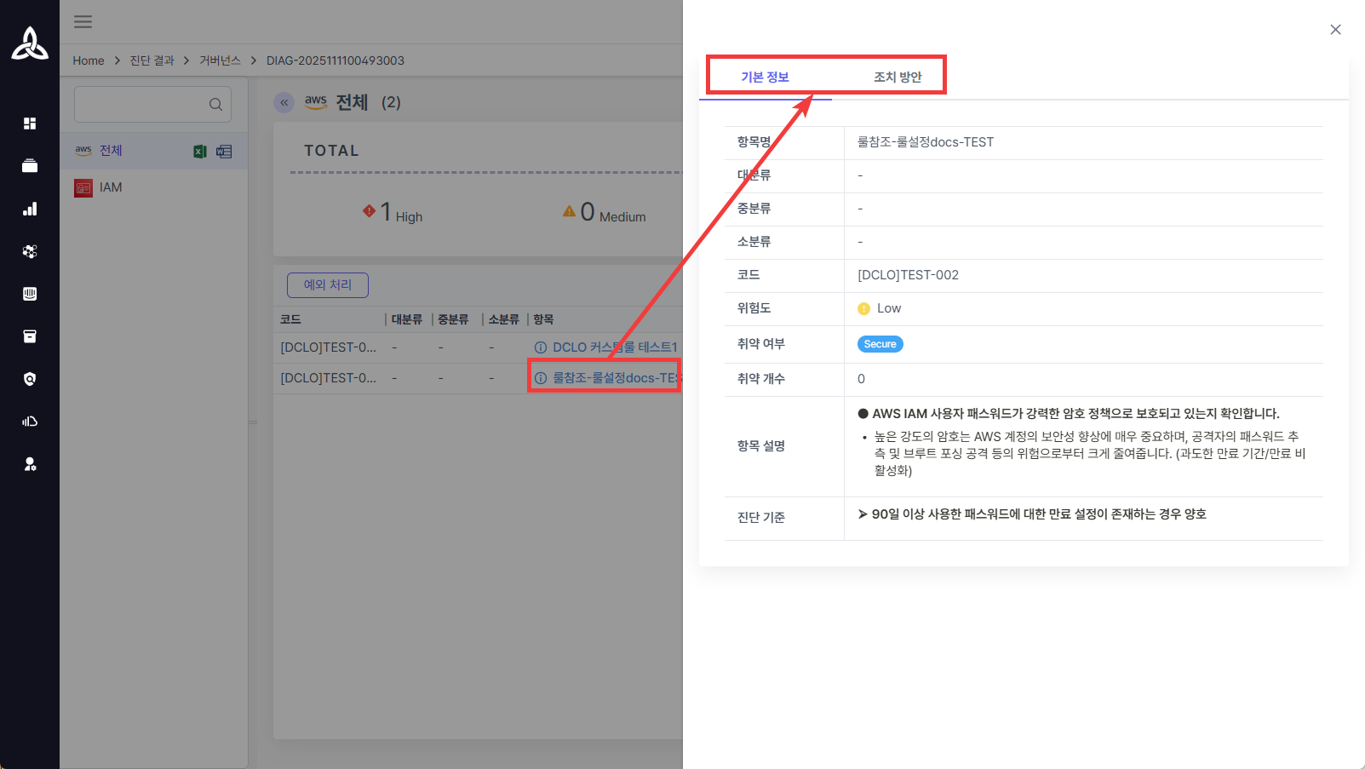Open the user settings icon at sidebar bottom
This screenshot has height=769, width=1365.
click(30, 464)
